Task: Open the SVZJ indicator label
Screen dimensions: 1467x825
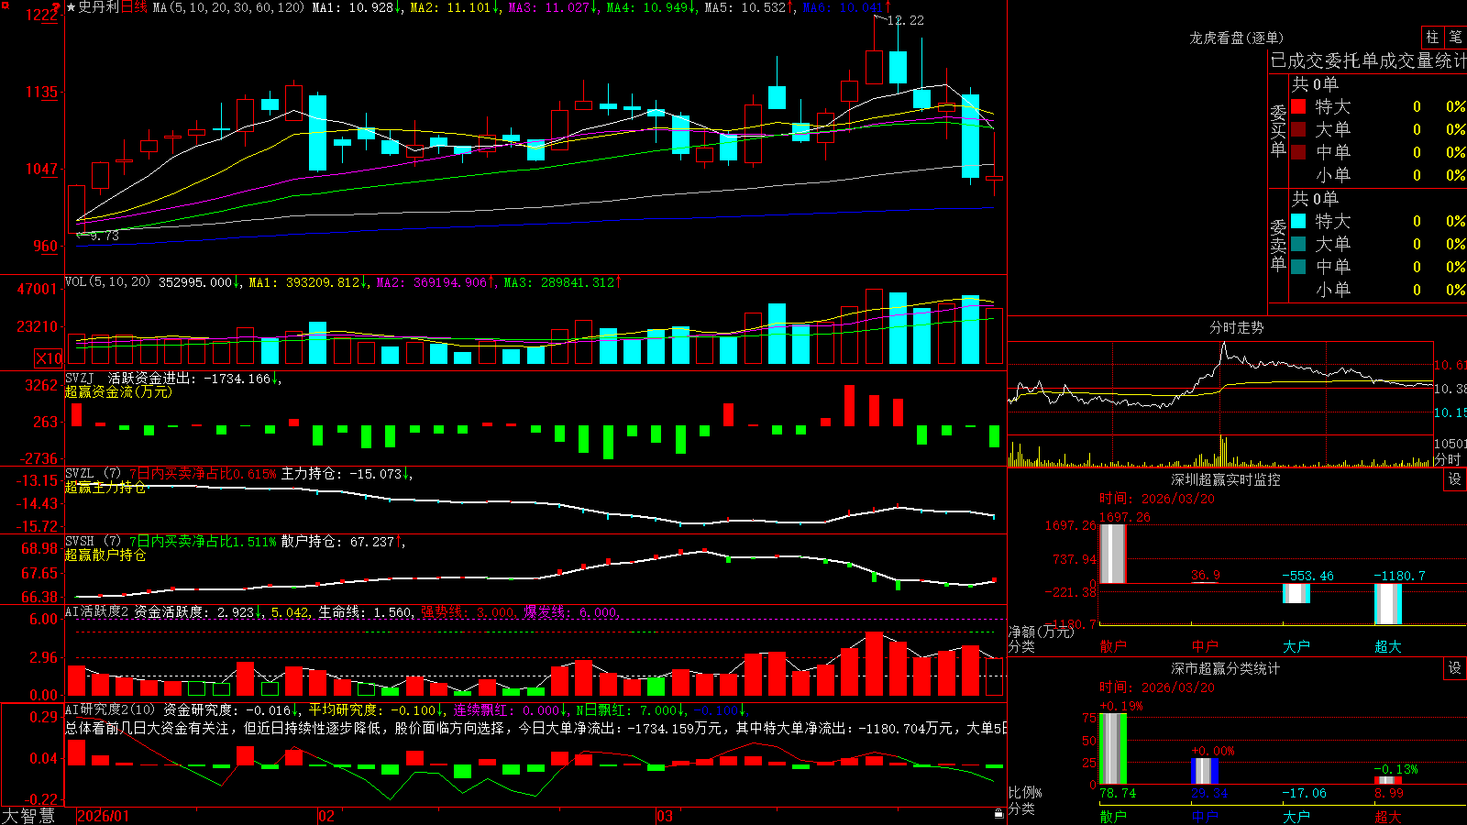Action: [x=80, y=378]
